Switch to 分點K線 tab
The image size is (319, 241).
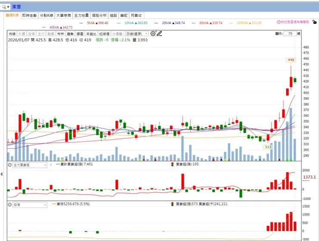47,16
